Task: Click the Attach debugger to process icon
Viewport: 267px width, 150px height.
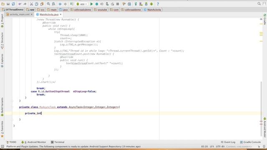Action: point(107,4)
